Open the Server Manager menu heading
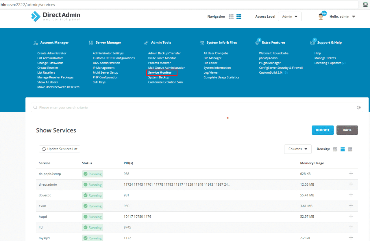Screen dimensions: 370x241 click(x=108, y=43)
